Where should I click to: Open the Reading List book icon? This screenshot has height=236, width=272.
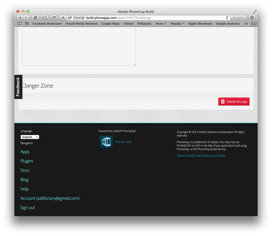pos(19,23)
